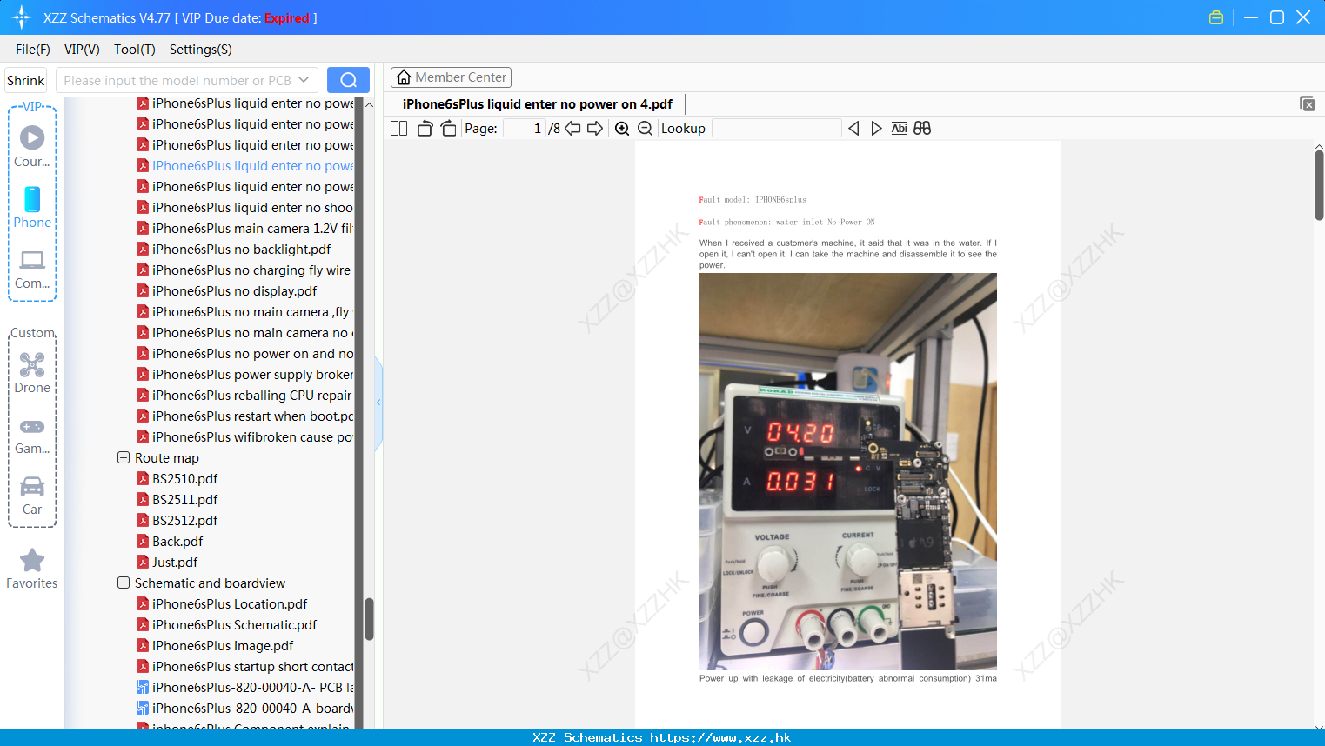Viewport: 1325px width, 746px height.
Task: Open iPhone6sPlus reballing CPU repair file
Action: coord(244,396)
